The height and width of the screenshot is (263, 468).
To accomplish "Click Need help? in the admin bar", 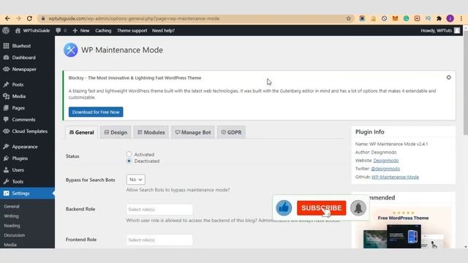I will coord(163,31).
